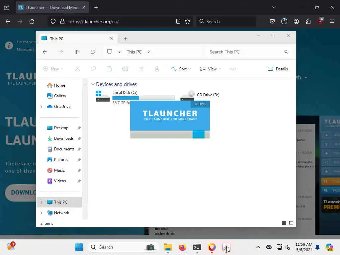Close the This PC Explorer tab
This screenshot has height=255, width=340.
111,39
